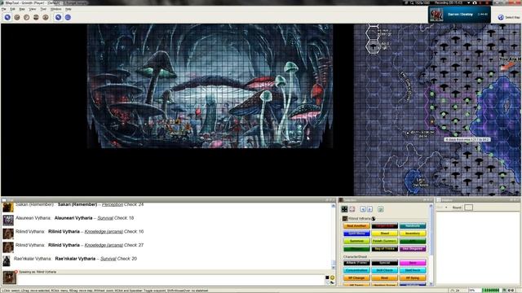The width and height of the screenshot is (522, 293).
Task: Click the Rae'nkalar Vytharia avatar in chat
Action: pos(7,260)
